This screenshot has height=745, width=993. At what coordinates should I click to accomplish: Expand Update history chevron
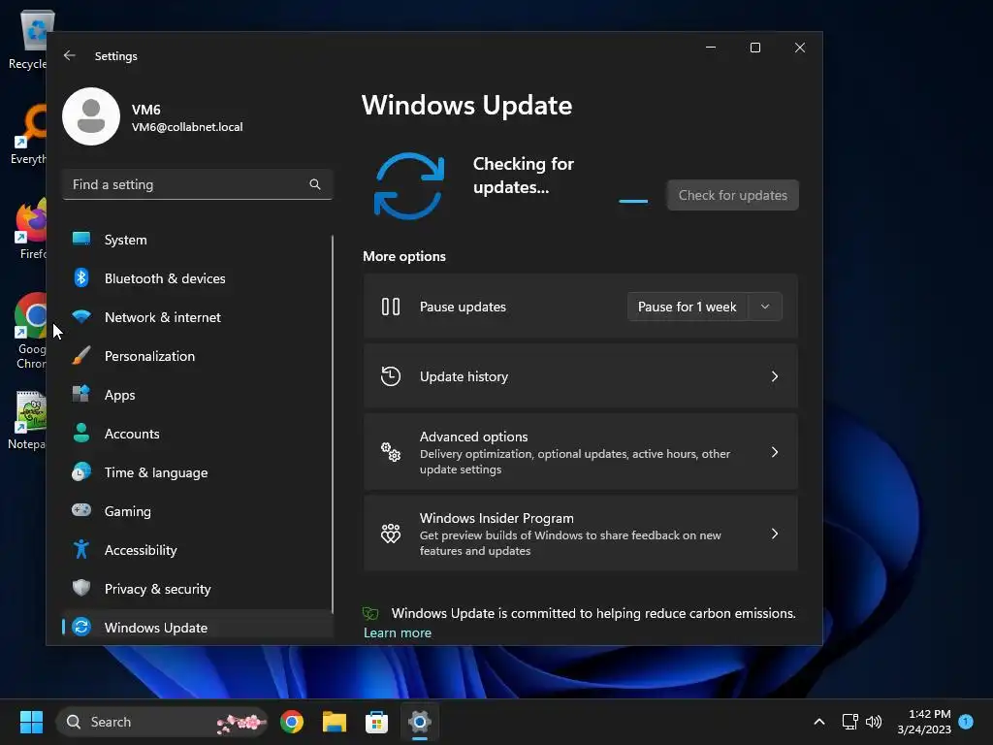(775, 376)
